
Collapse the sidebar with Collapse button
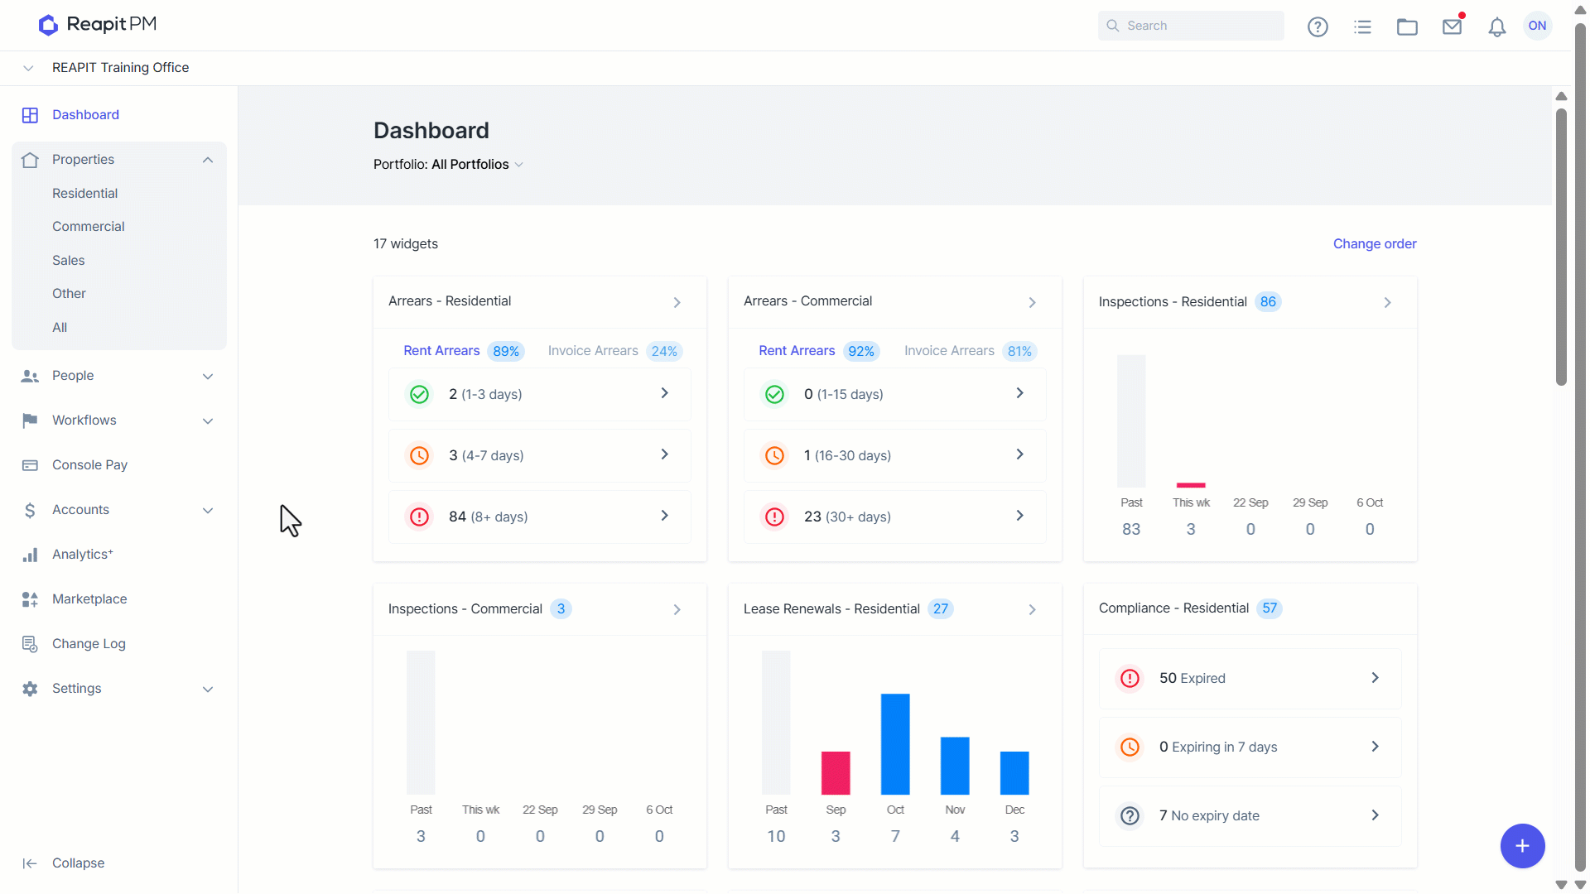click(64, 863)
